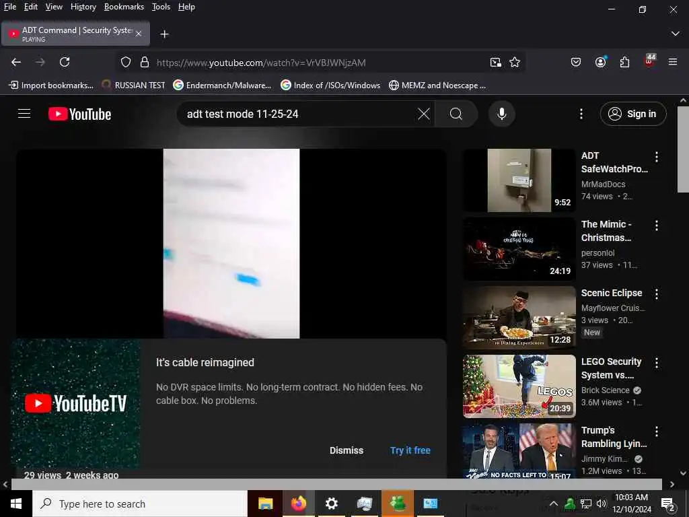Open File Explorer from taskbar
Viewport: 689px width, 517px height.
pyautogui.click(x=265, y=504)
